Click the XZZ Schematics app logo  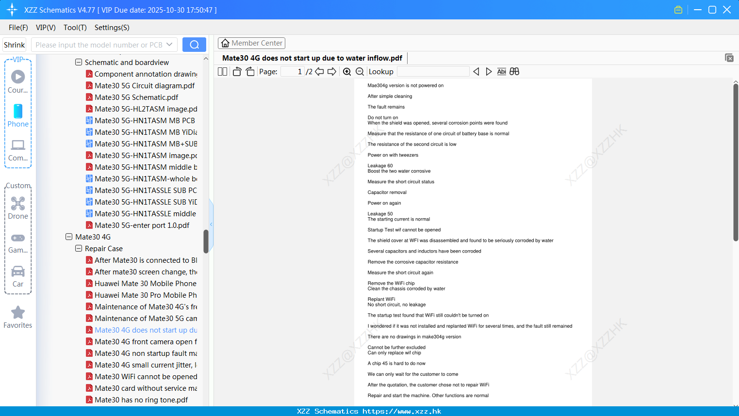click(12, 10)
